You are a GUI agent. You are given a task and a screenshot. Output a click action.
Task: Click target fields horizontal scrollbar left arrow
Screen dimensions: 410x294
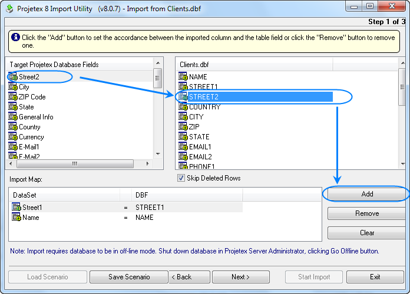pyautogui.click(x=11, y=163)
